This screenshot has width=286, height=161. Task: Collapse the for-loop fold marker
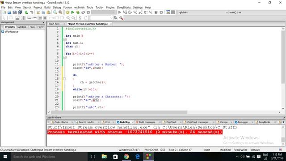64,57
